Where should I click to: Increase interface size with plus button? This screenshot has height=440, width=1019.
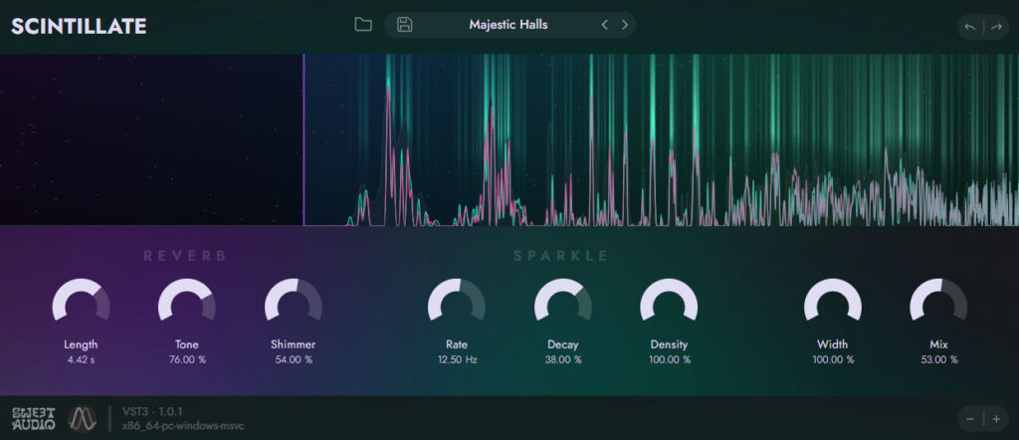pyautogui.click(x=996, y=418)
